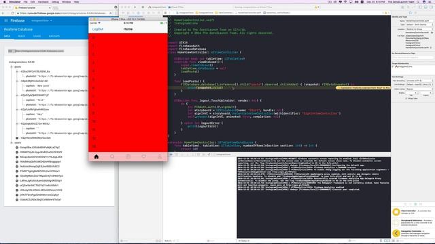This screenshot has height=244, width=435.
Task: Click the print(snapshot.value) line in the editor
Action: (205, 87)
